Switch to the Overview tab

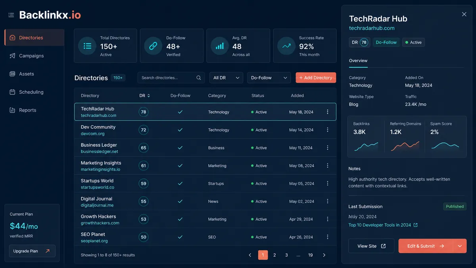point(358,61)
